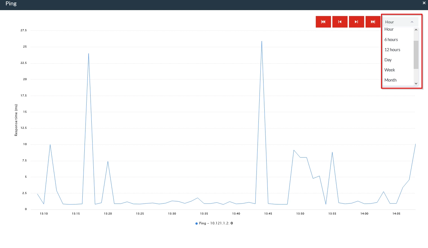Image resolution: width=428 pixels, height=248 pixels.
Task: Toggle the Ping 10.121.1.2 legend series
Action: point(214,223)
